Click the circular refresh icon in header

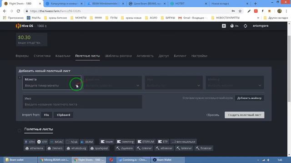pyautogui.click(x=246, y=26)
